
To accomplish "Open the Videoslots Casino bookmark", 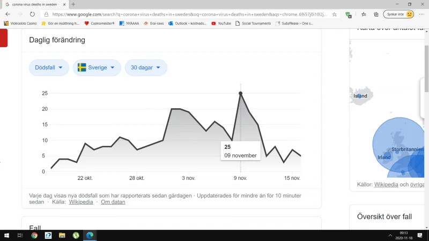I will pyautogui.click(x=20, y=24).
